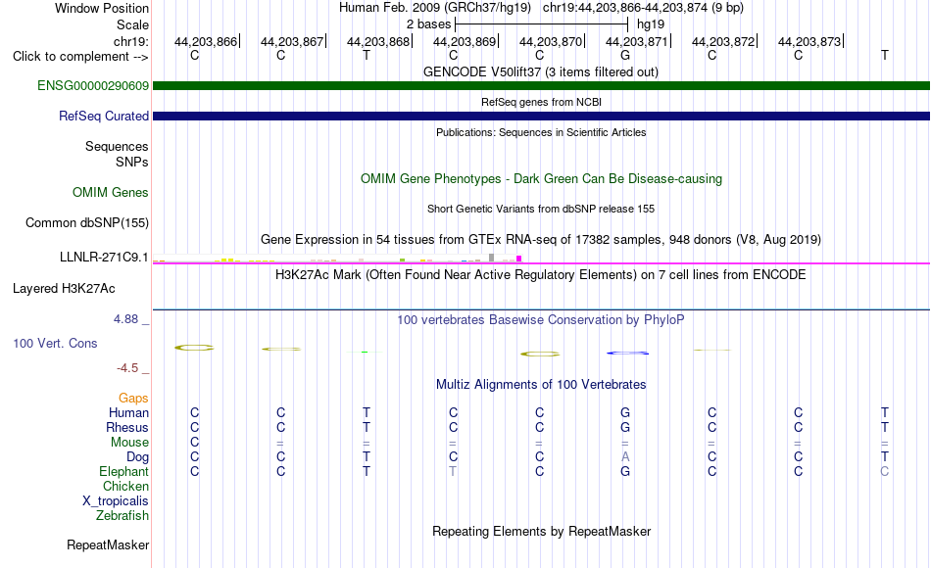The image size is (931, 568).
Task: Click the G base in Rhesus row
Action: pos(625,427)
